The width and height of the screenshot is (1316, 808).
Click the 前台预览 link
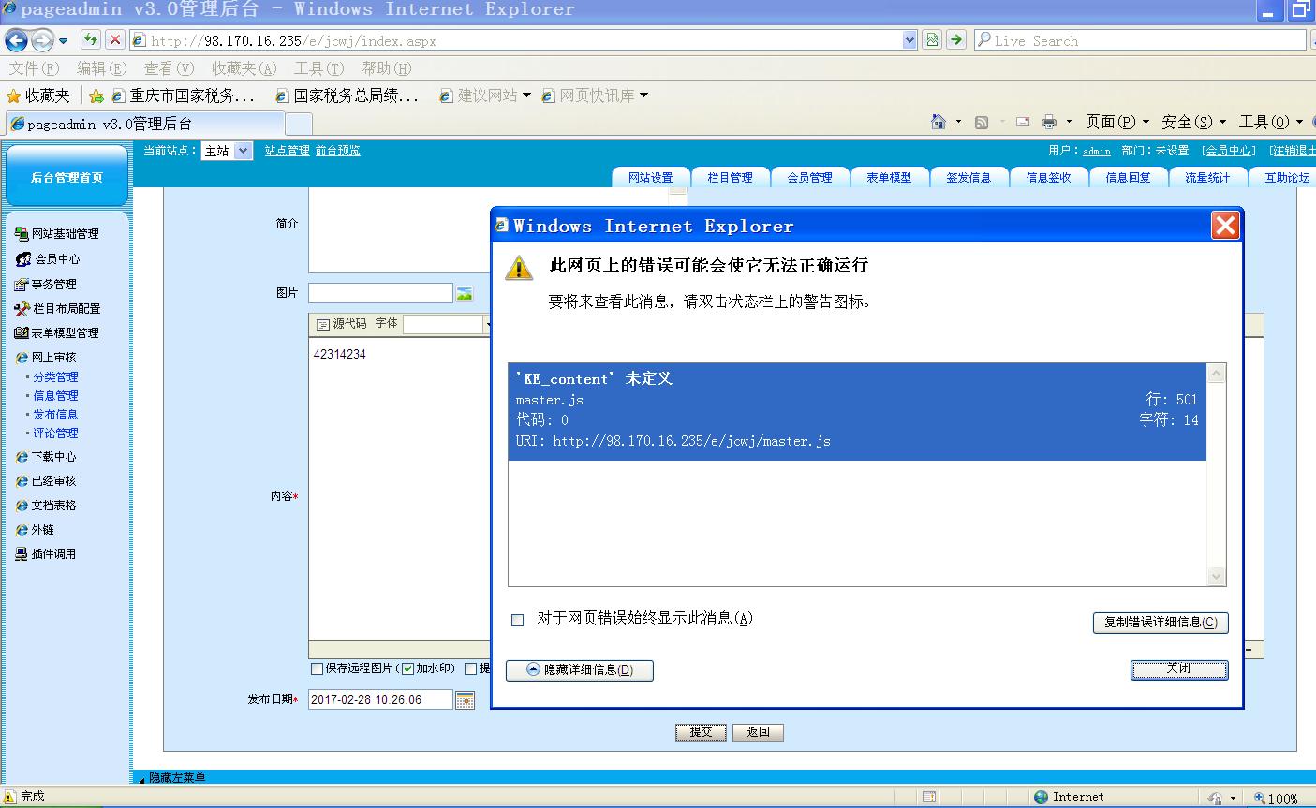337,151
